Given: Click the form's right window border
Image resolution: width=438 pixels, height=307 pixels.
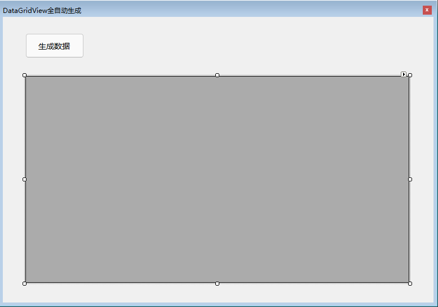Looking at the screenshot, I should point(436,159).
